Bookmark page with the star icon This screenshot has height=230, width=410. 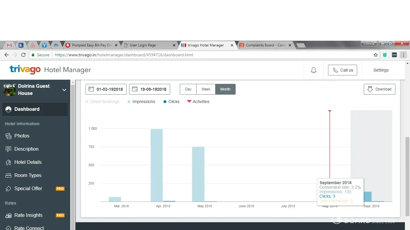(x=375, y=55)
